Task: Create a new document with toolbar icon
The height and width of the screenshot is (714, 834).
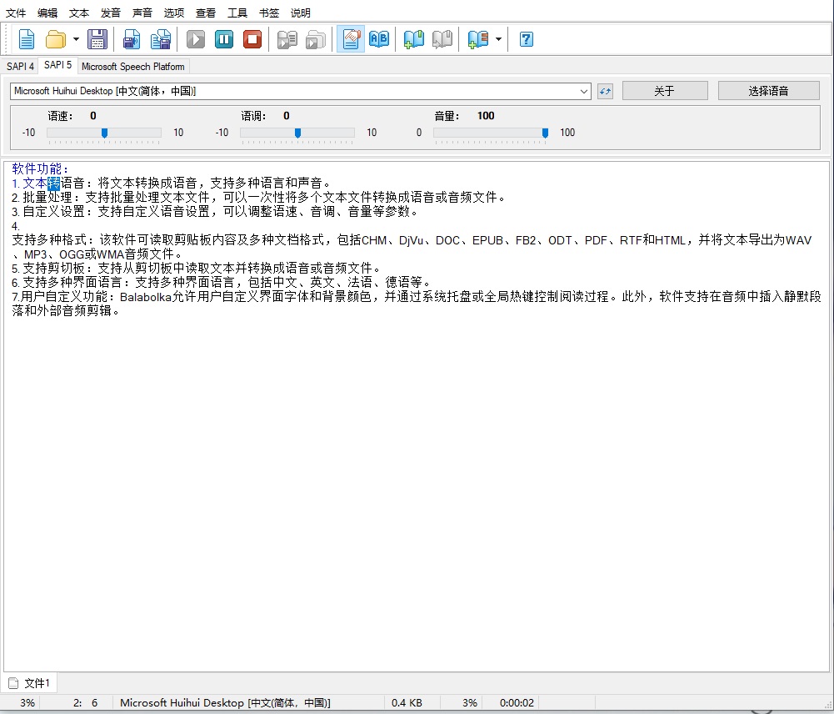Action: point(27,39)
